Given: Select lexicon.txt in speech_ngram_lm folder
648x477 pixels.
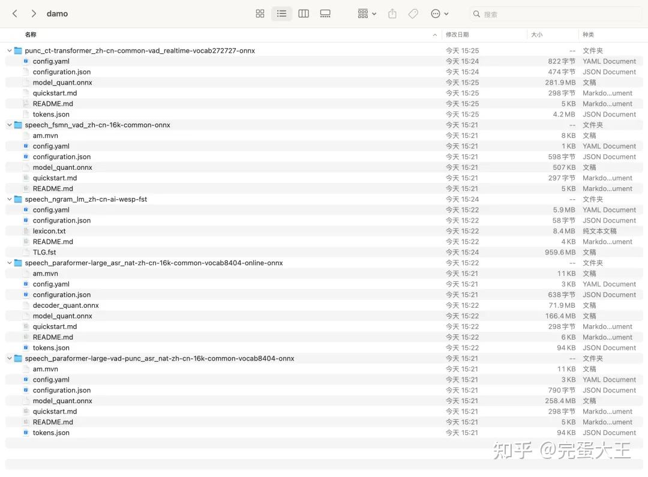Looking at the screenshot, I should (49, 230).
